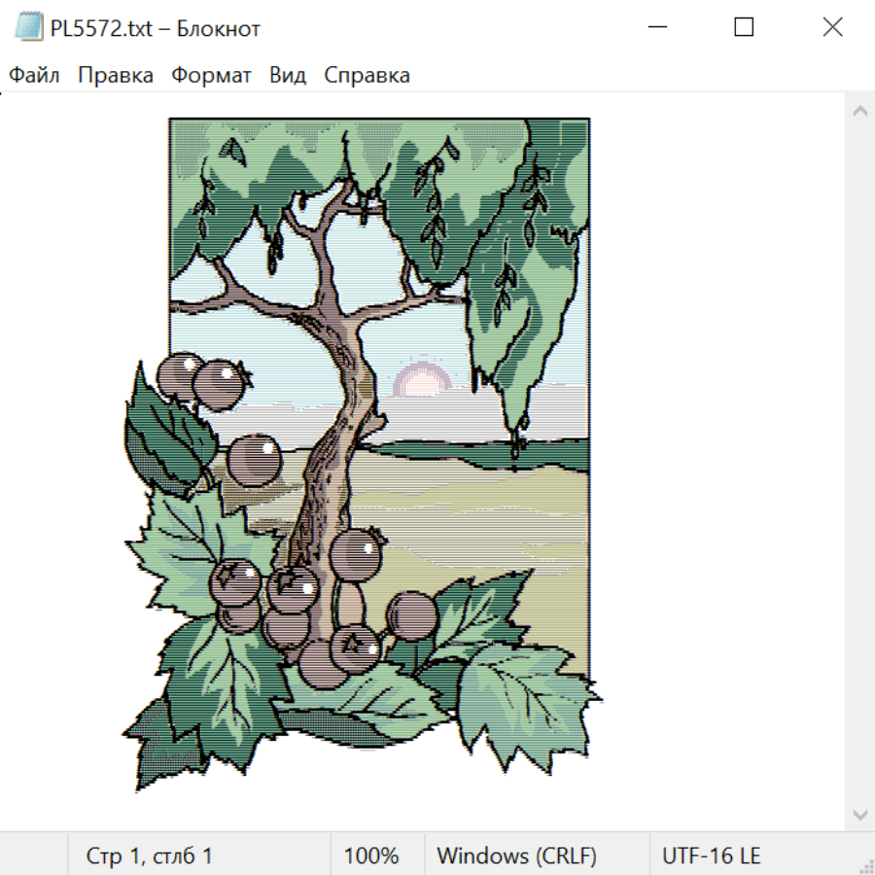Open the Файл menu

click(x=34, y=75)
